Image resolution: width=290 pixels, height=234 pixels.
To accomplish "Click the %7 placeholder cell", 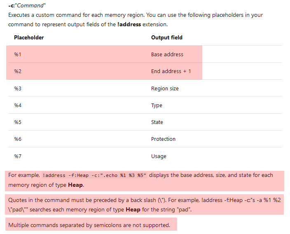I will (x=18, y=156).
